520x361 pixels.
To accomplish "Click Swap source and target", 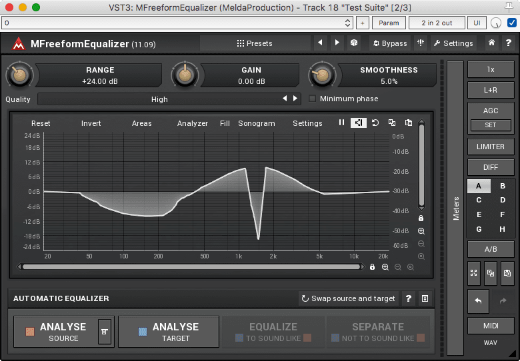I will (348, 298).
